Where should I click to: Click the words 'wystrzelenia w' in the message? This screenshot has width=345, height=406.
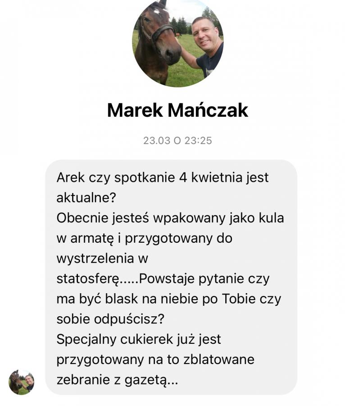click(102, 258)
